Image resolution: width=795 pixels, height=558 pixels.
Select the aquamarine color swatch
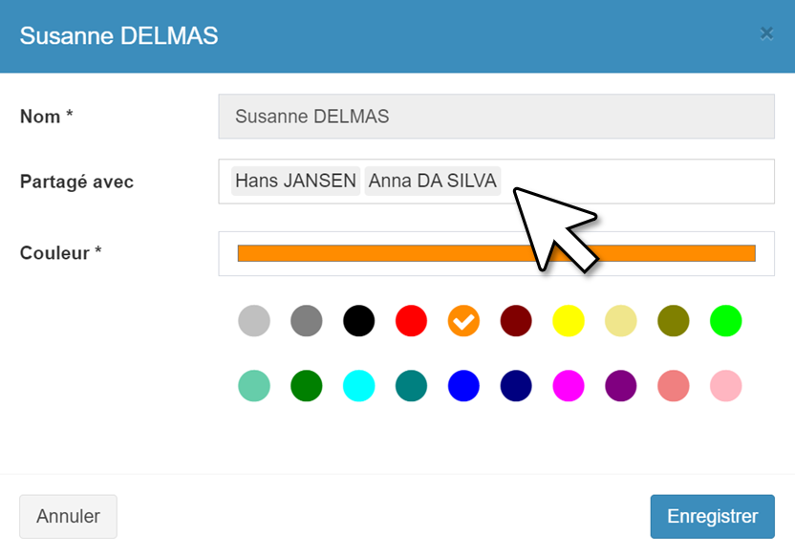pos(254,386)
